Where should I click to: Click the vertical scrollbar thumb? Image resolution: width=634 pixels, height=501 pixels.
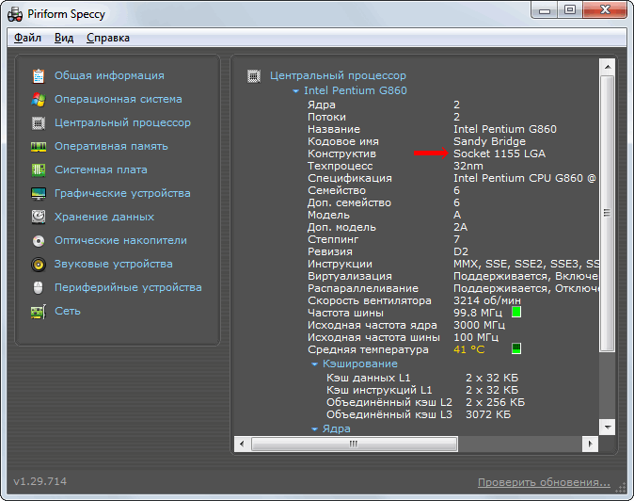607,213
